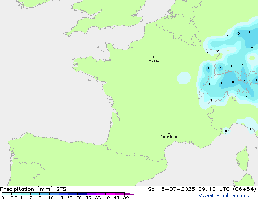Viewport: 258px width, 199px height.
Task: Click the 'Sa 18-07-2026' date text
Action: [171, 189]
